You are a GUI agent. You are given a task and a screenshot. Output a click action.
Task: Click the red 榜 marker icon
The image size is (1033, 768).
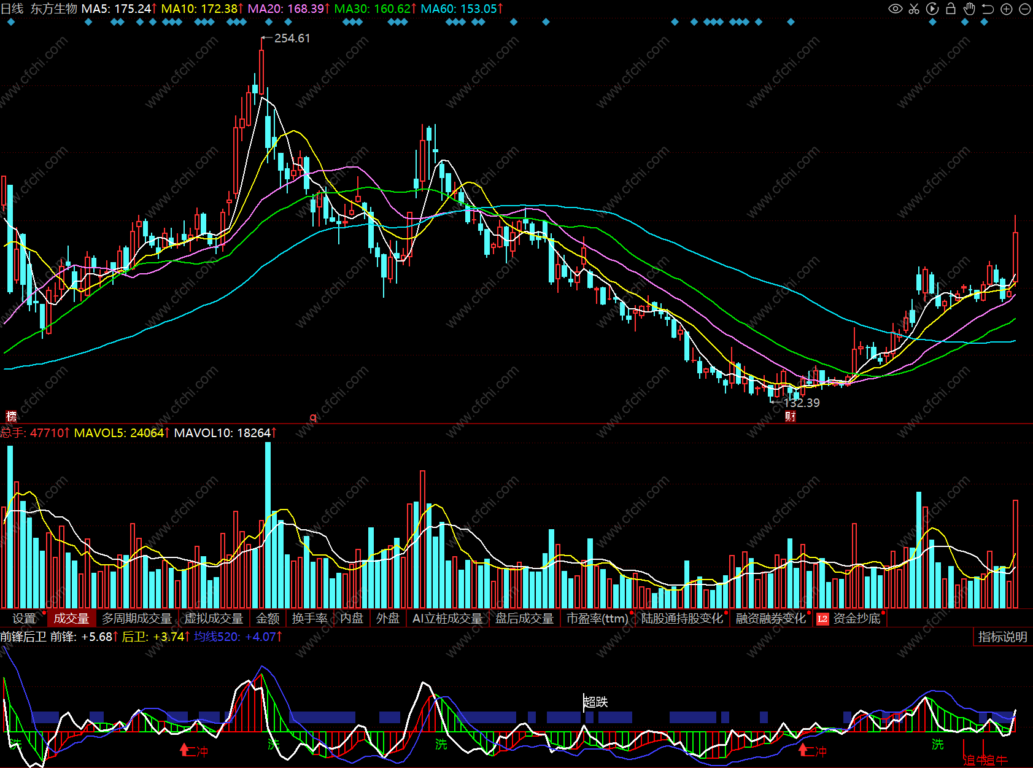pos(11,417)
